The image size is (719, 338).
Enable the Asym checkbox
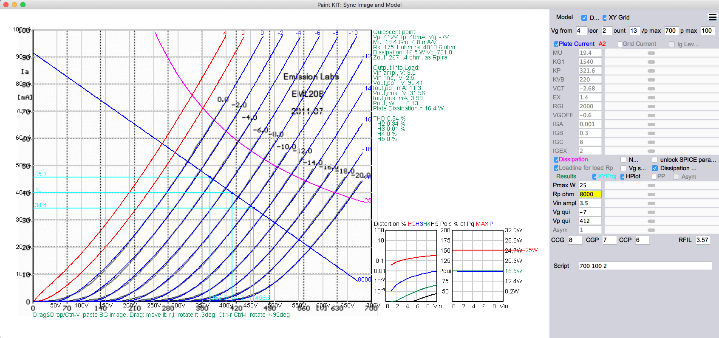point(676,177)
